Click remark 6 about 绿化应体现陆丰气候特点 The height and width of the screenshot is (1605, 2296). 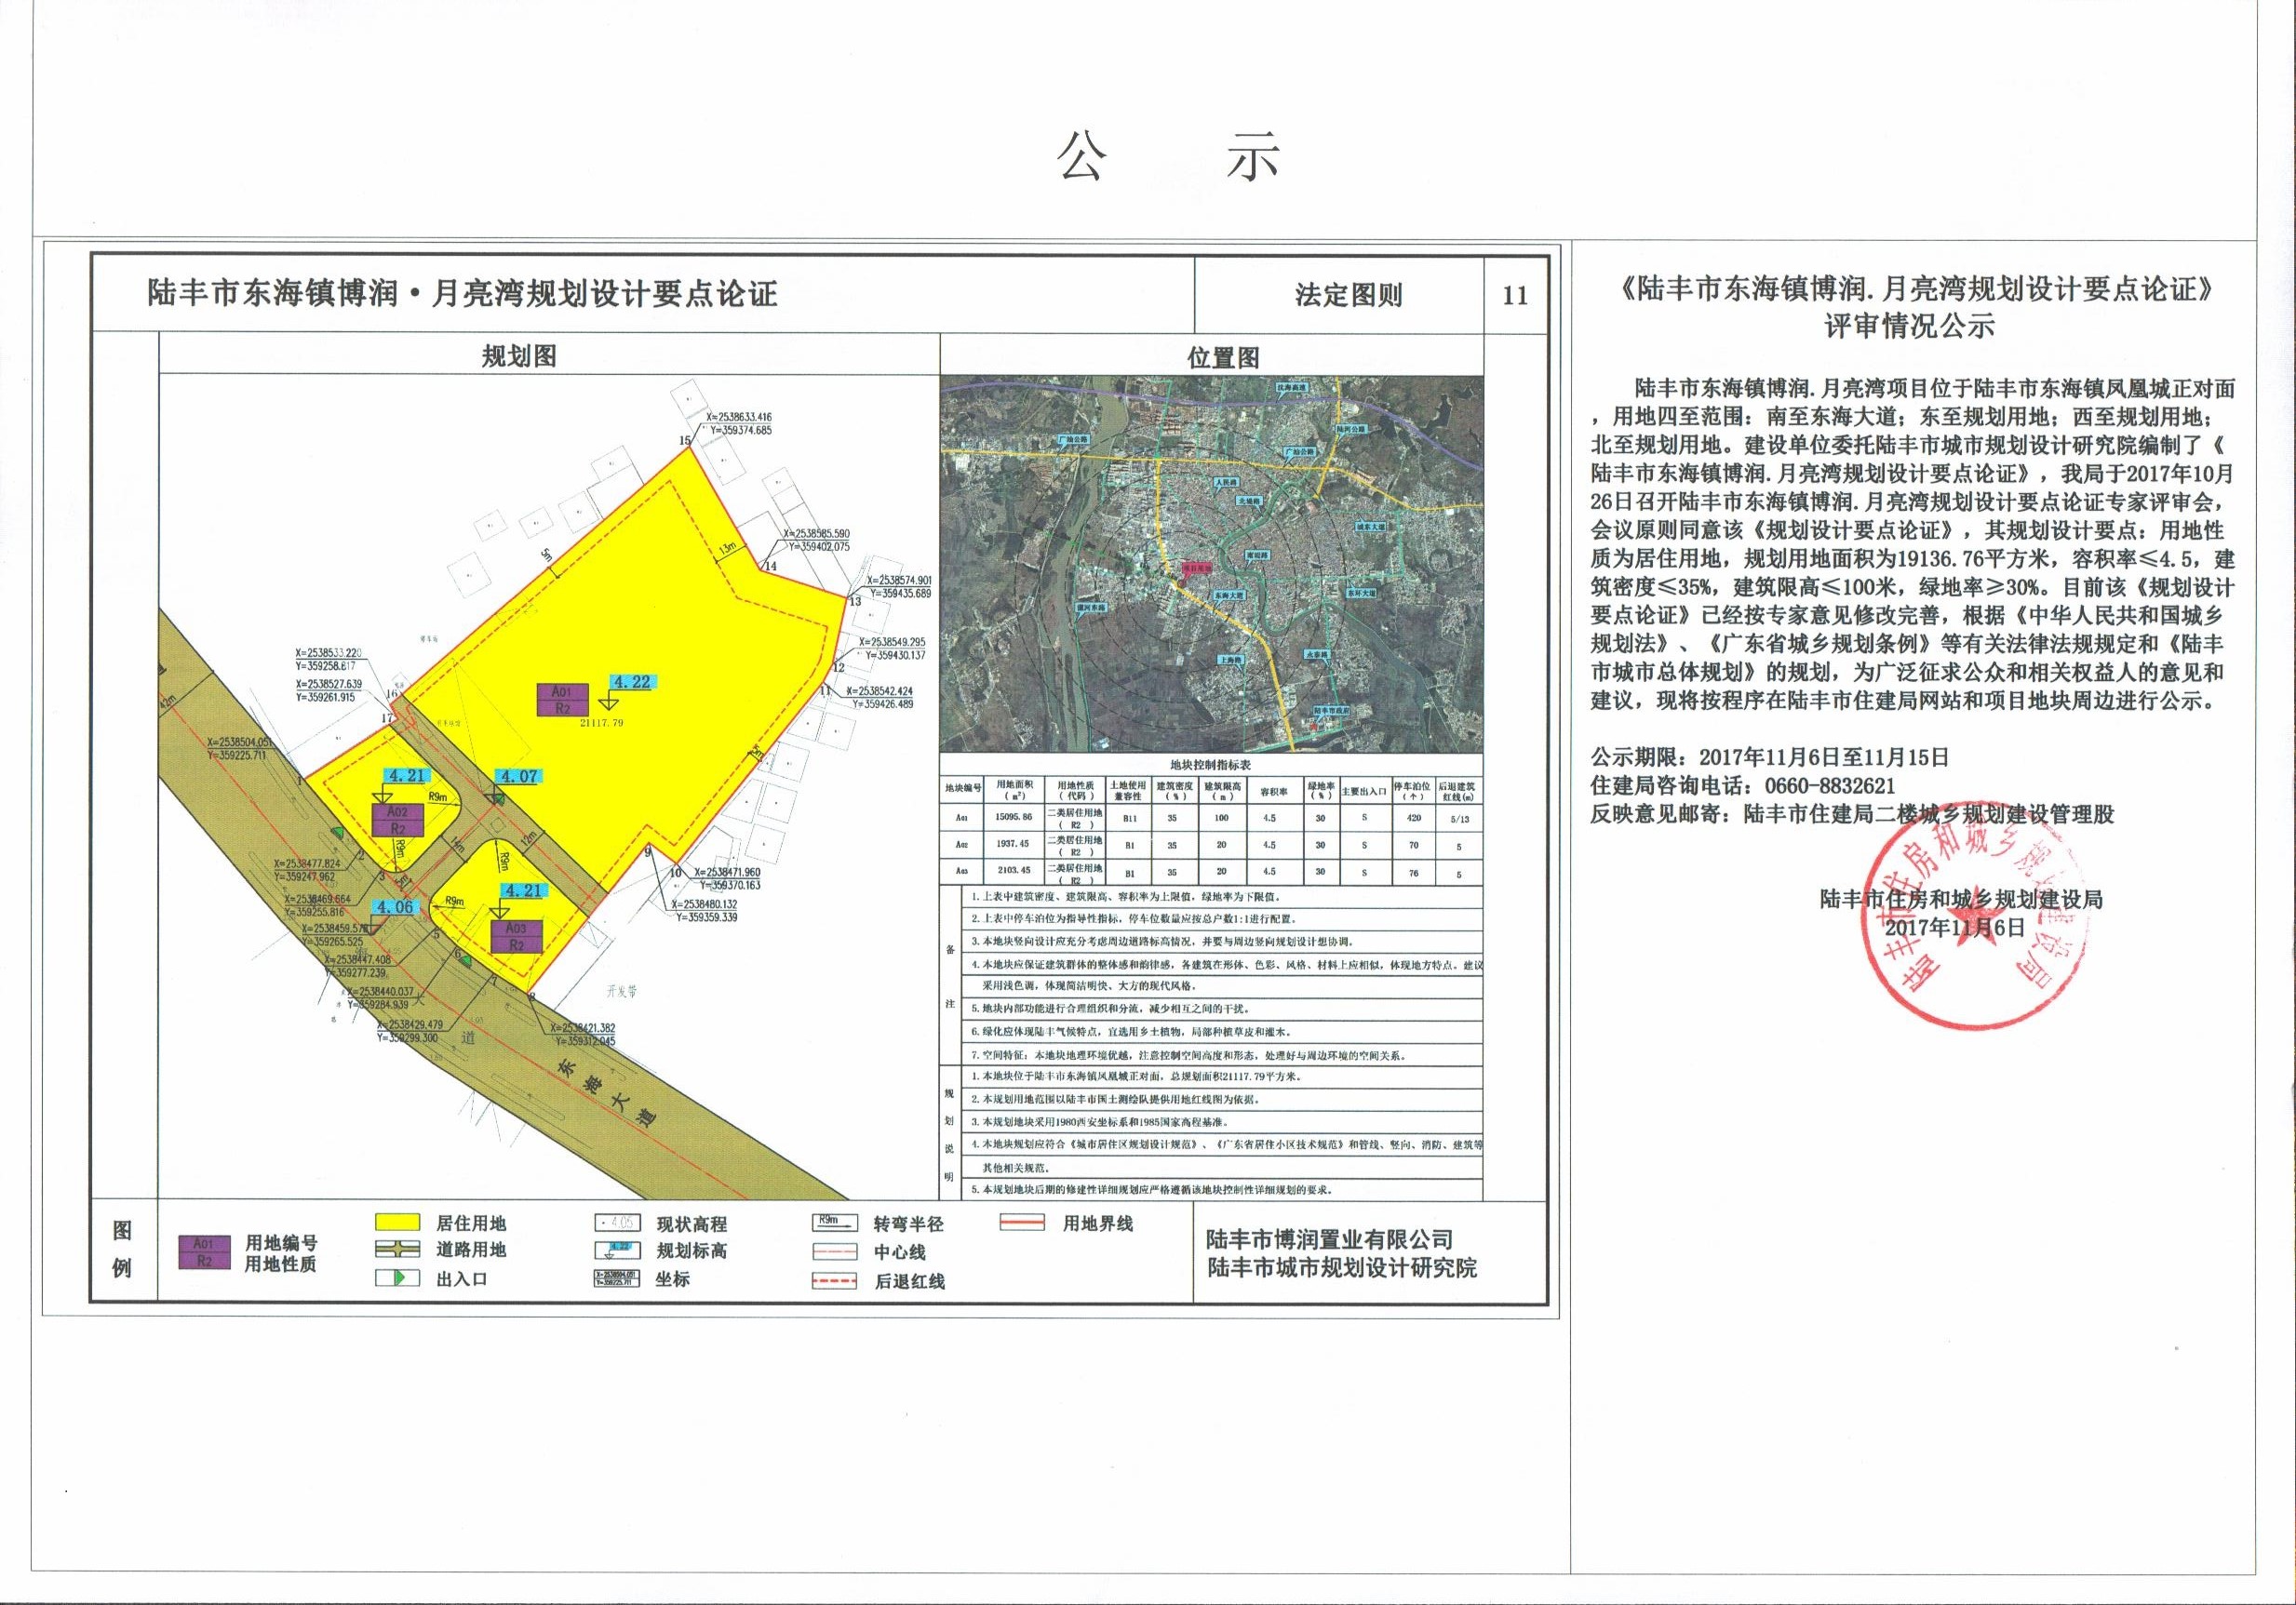tap(1134, 1031)
